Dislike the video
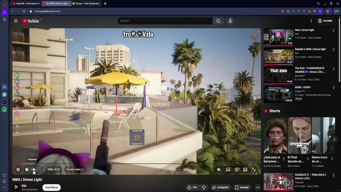The width and height of the screenshot is (341, 192). click(x=204, y=187)
